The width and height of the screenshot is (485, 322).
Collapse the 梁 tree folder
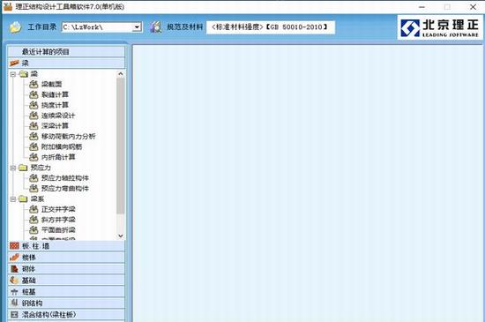(13, 74)
